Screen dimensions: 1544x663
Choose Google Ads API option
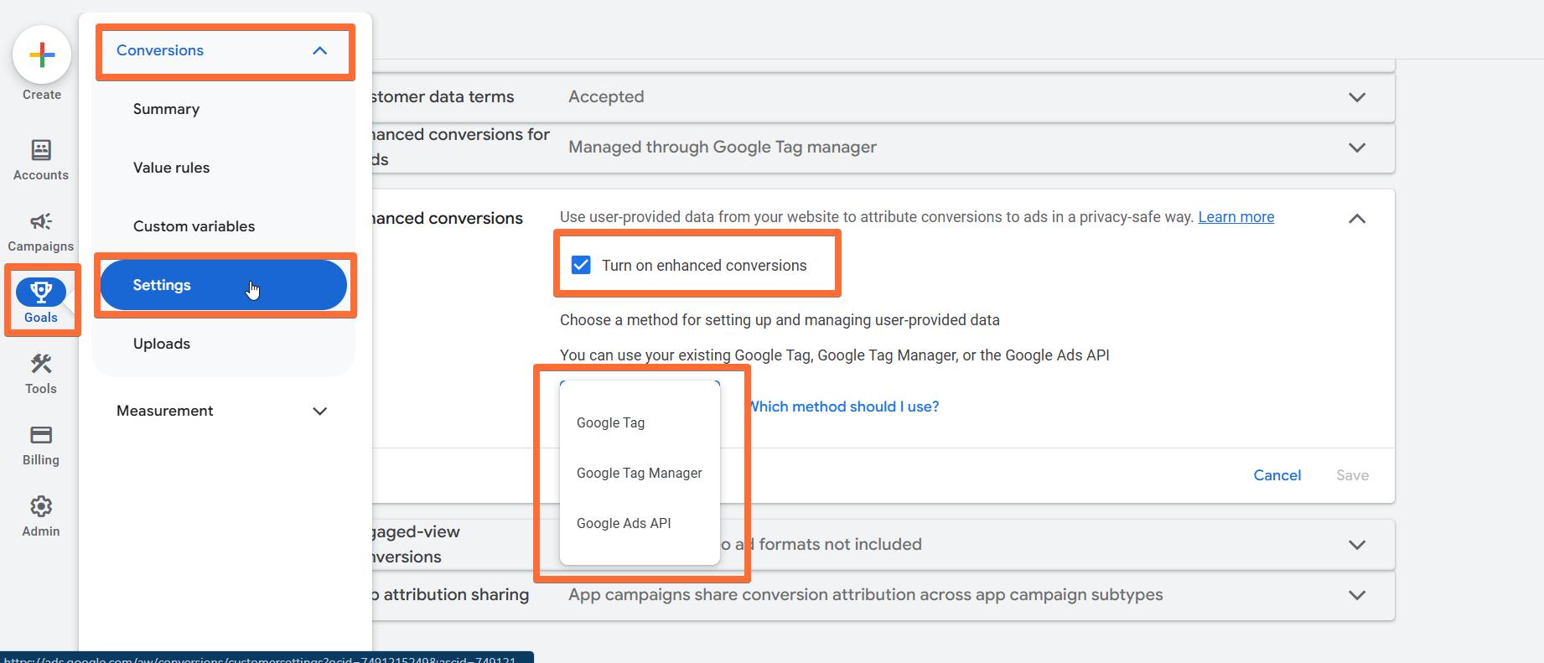[640, 524]
